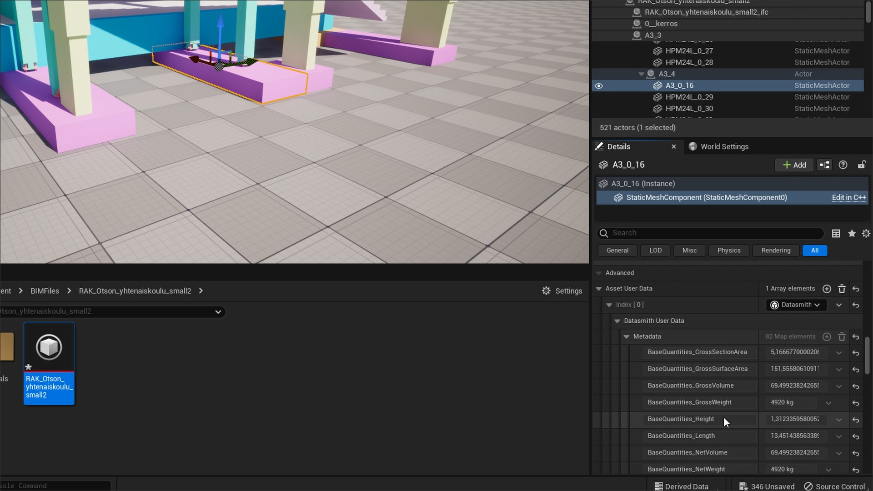Image resolution: width=873 pixels, height=491 pixels.
Task: Open breadcrumb chevron after RAK_Otson_yhtenaiskoulu_small2
Action: click(x=201, y=291)
